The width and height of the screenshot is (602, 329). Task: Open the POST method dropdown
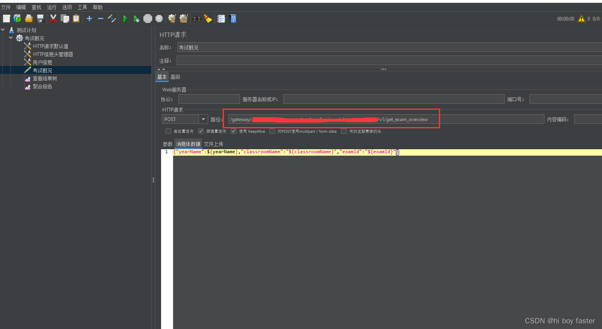tap(203, 119)
